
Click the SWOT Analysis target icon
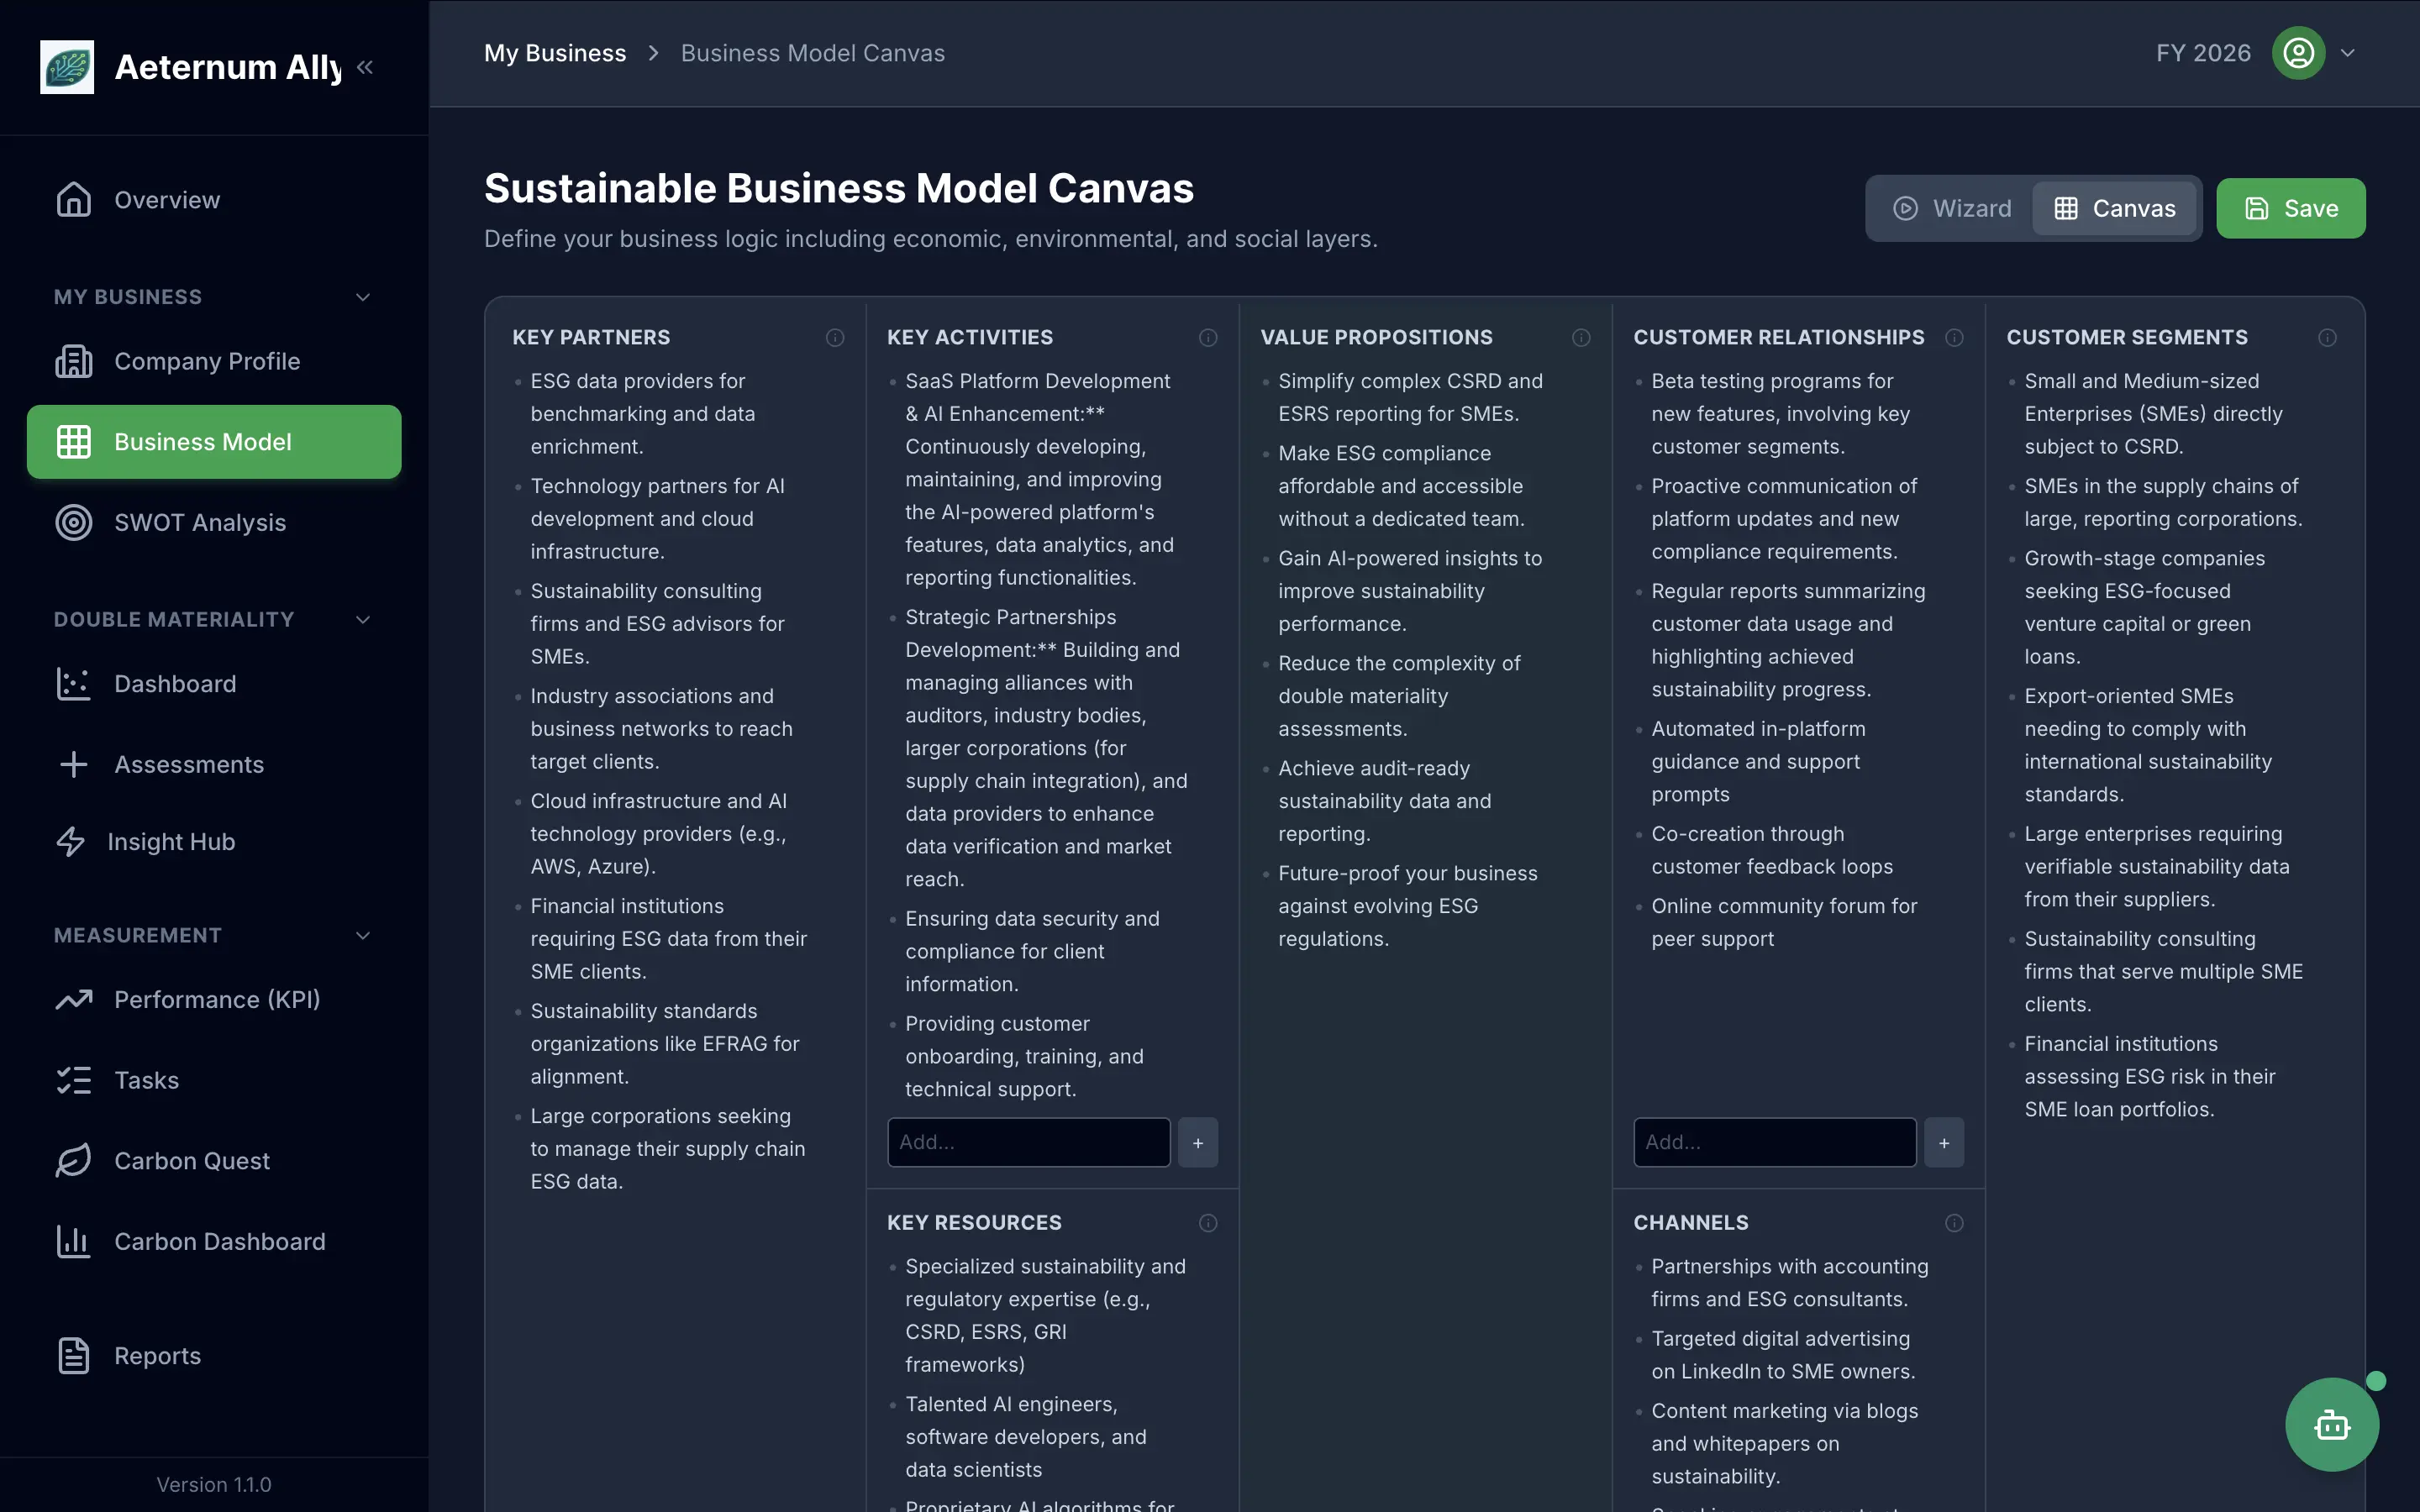73,523
